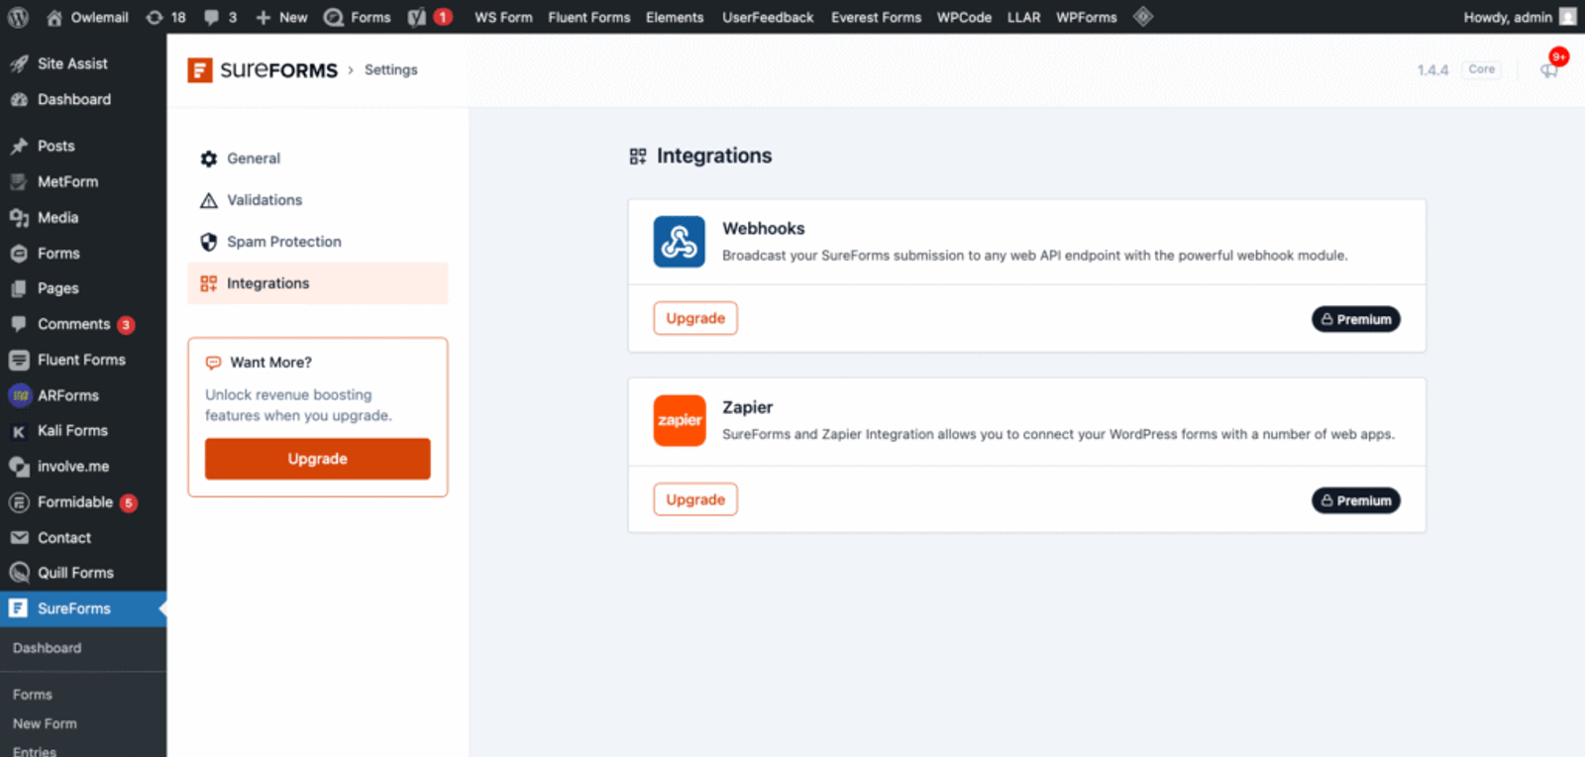Open LLAR in the admin bar
Image resolution: width=1585 pixels, height=757 pixels.
pyautogui.click(x=1023, y=17)
